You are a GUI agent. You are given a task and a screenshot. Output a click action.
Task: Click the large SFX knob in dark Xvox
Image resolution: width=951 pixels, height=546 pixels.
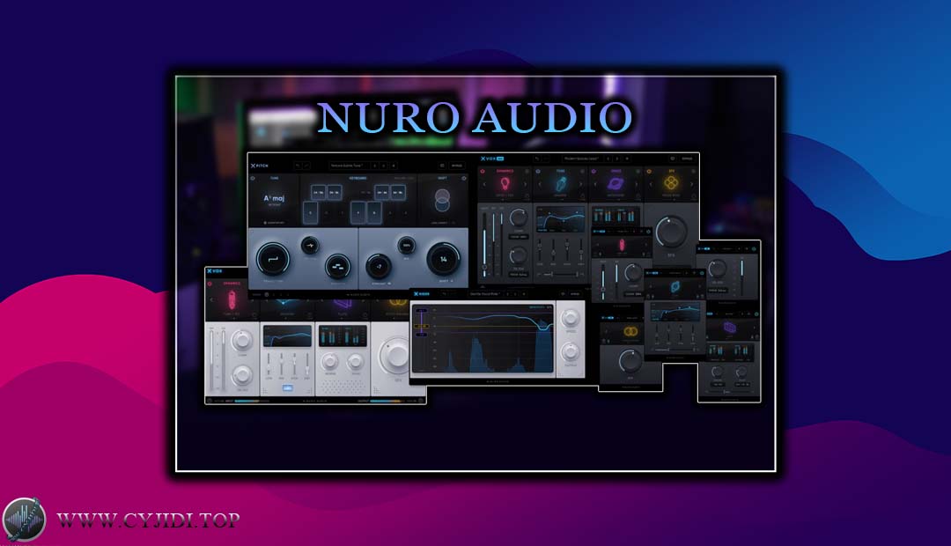[x=671, y=231]
